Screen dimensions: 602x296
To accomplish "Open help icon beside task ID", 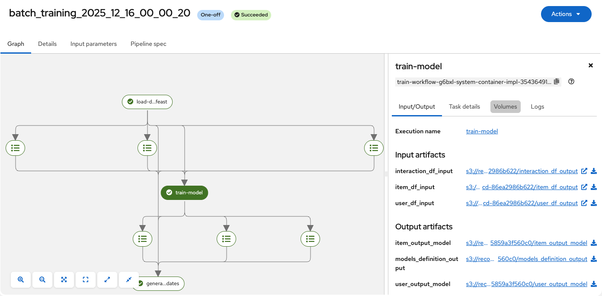I will (x=571, y=81).
